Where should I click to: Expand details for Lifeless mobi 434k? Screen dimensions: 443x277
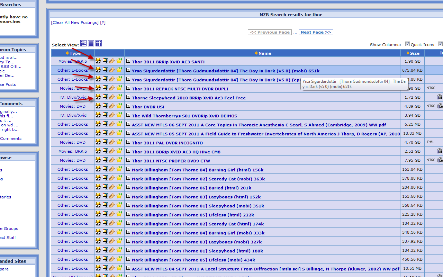pos(128,259)
